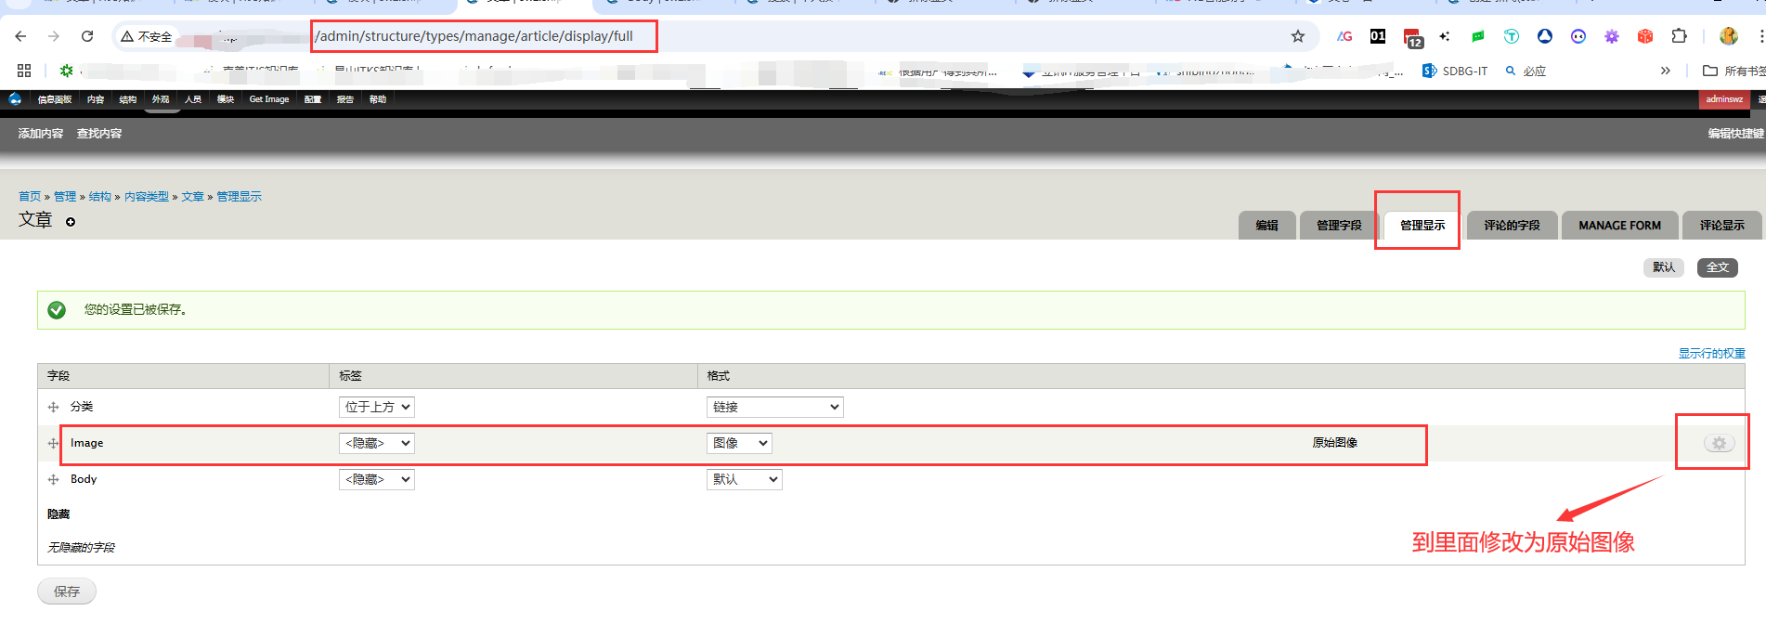Toggle 显示行的权重 link
1766x624 pixels.
[x=1710, y=354]
